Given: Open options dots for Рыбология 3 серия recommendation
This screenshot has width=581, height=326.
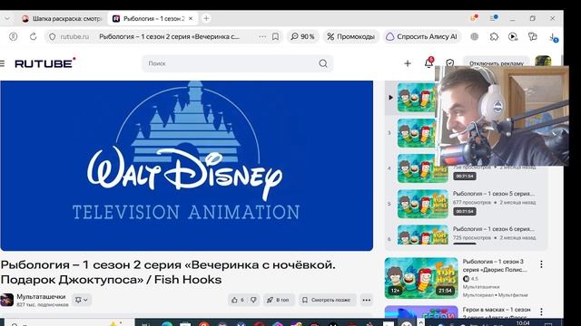Looking at the screenshot, I should point(541,264).
